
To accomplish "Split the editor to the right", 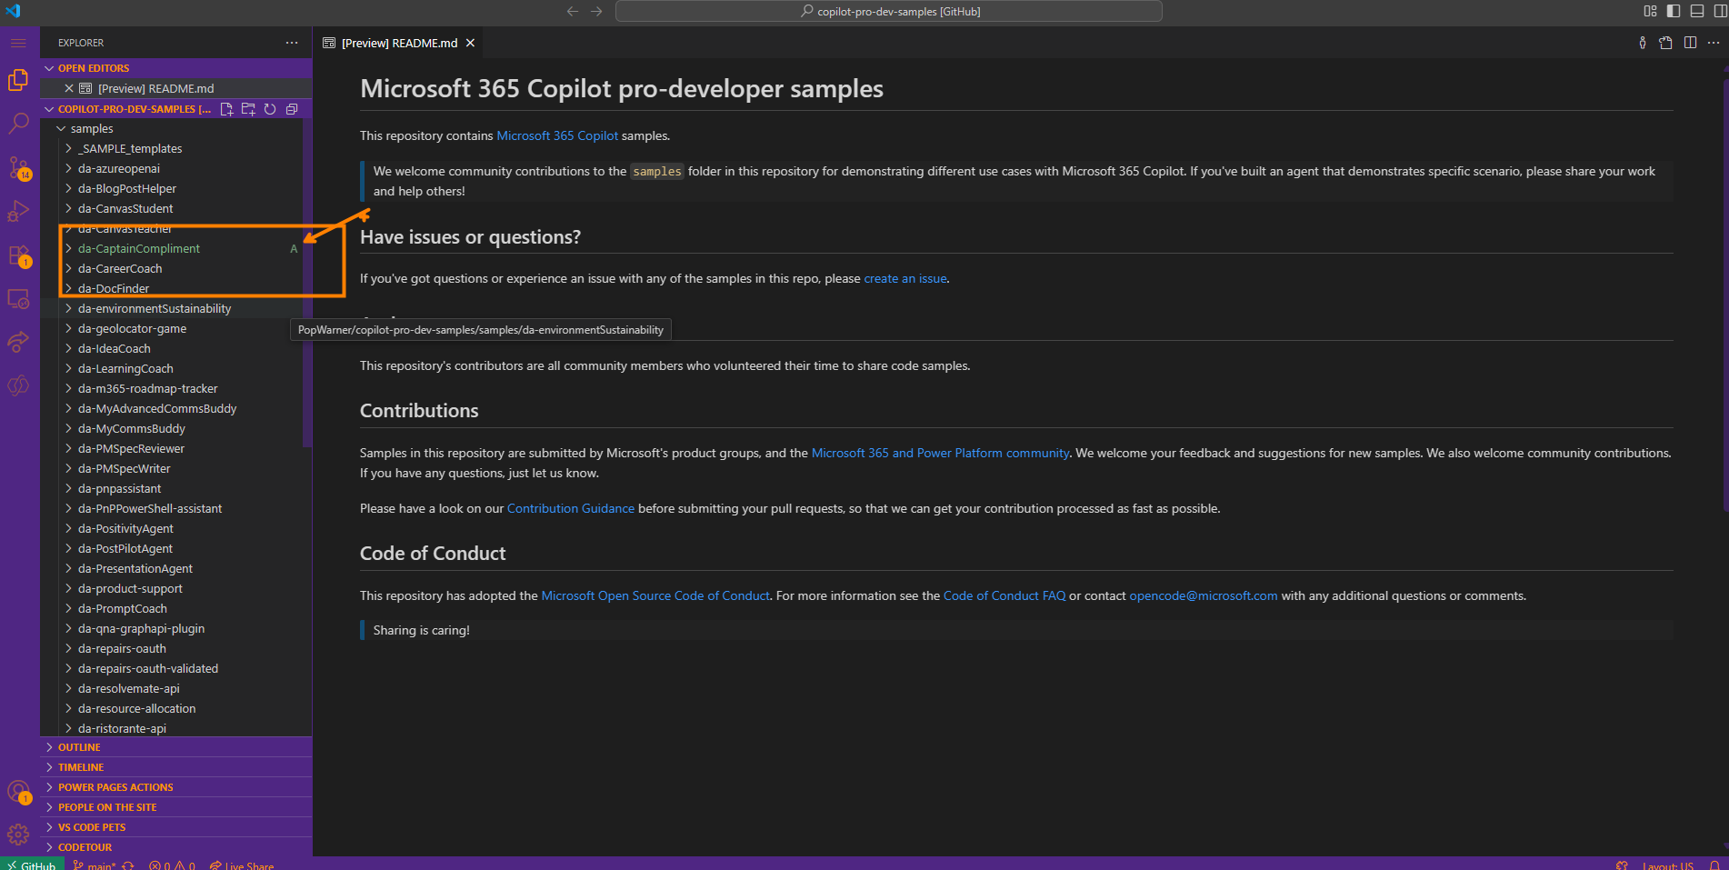I will tap(1690, 43).
